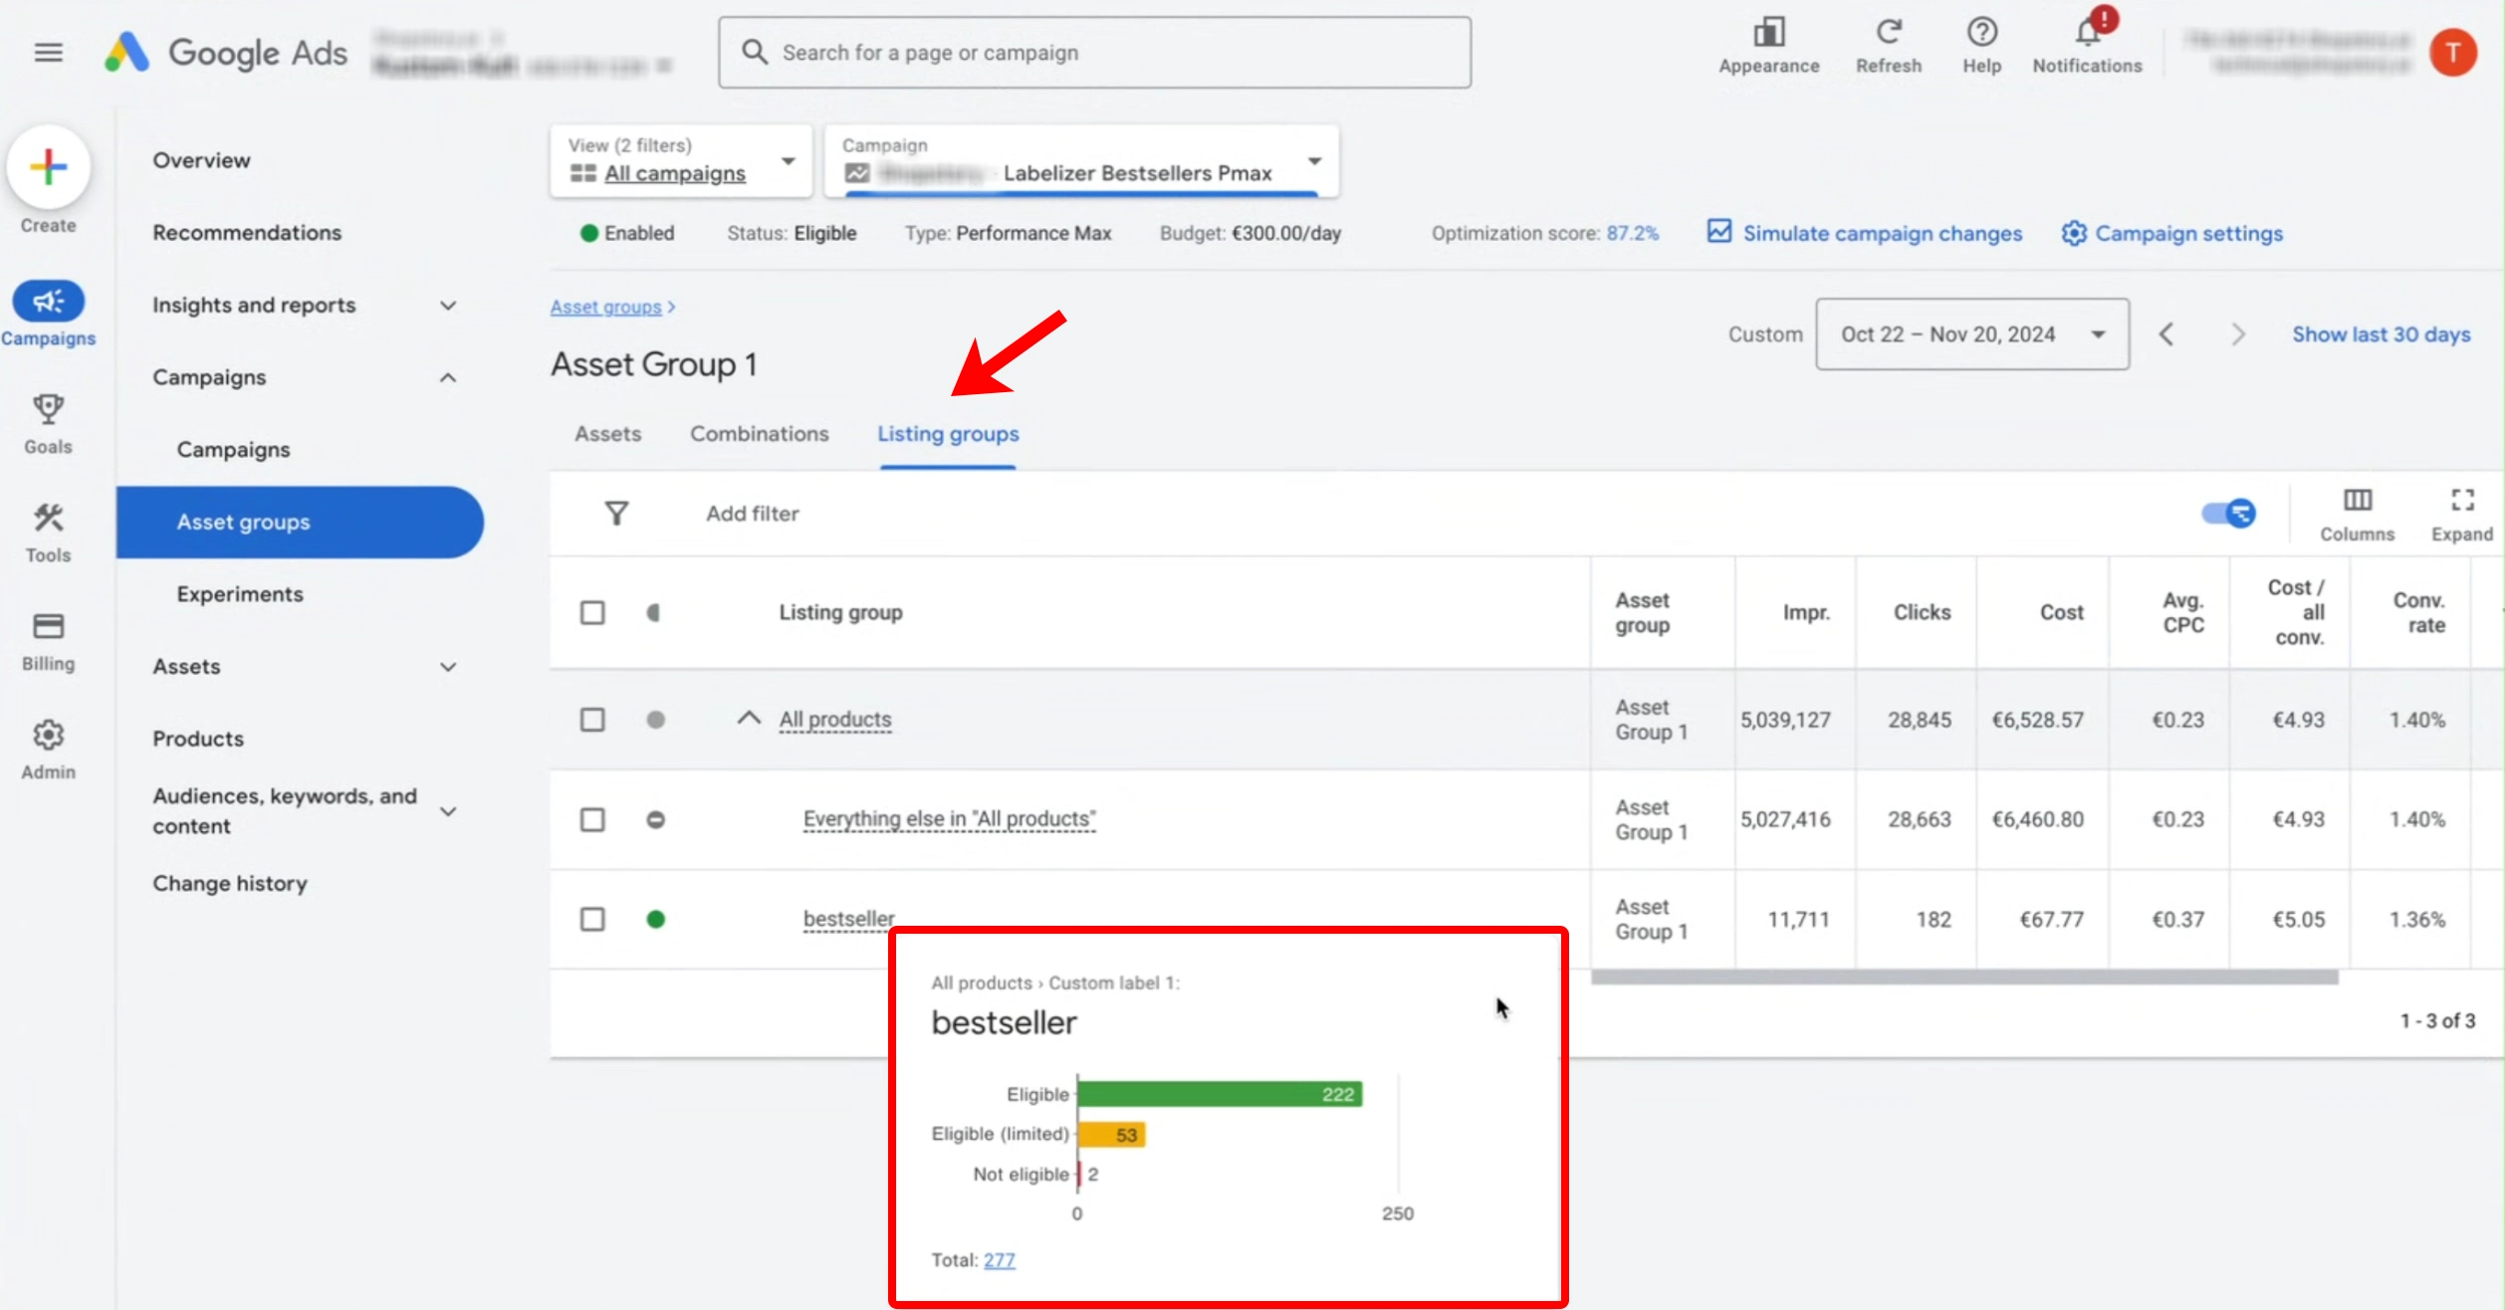The width and height of the screenshot is (2505, 1310).
Task: Click Add filter field
Action: pyautogui.click(x=753, y=514)
